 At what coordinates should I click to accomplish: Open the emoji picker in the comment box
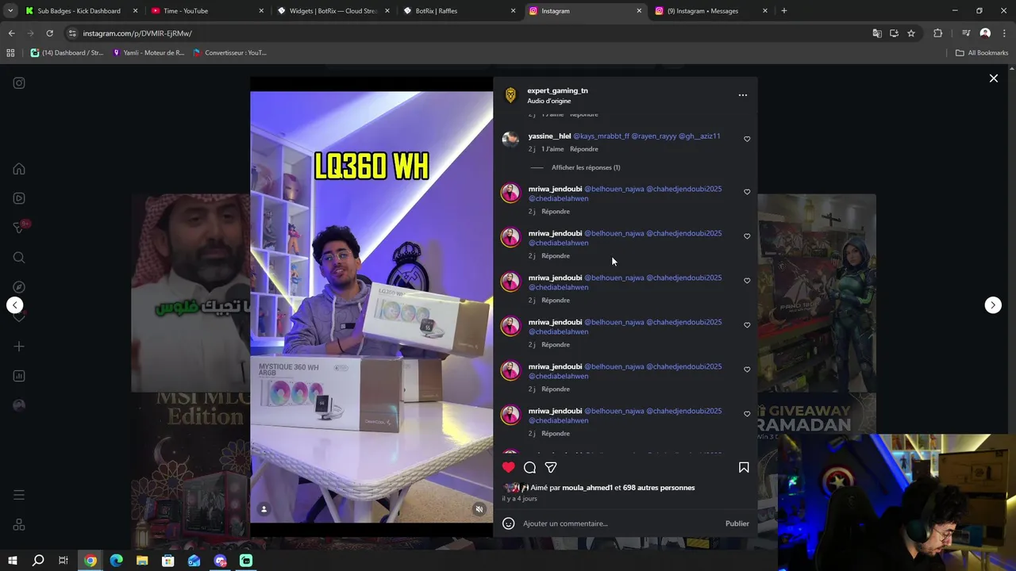pos(509,523)
